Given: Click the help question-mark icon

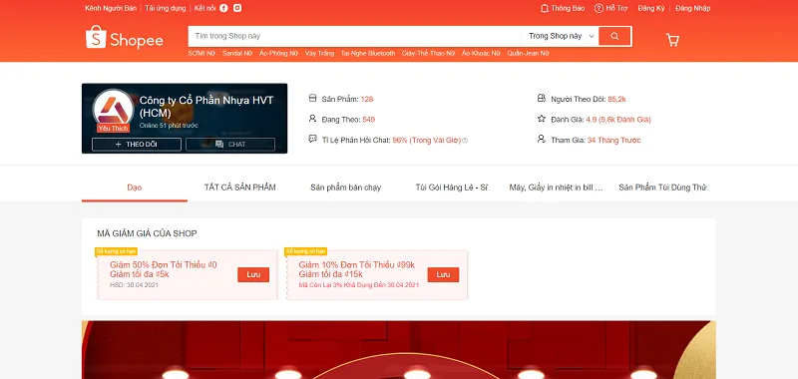Looking at the screenshot, I should tap(599, 8).
